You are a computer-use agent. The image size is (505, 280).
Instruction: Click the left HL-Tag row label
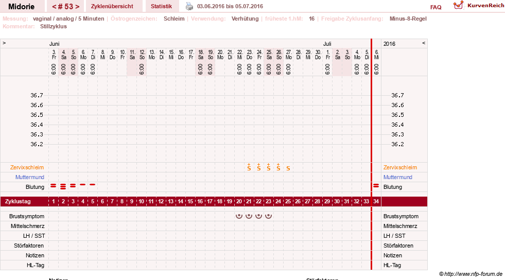pyautogui.click(x=36, y=265)
